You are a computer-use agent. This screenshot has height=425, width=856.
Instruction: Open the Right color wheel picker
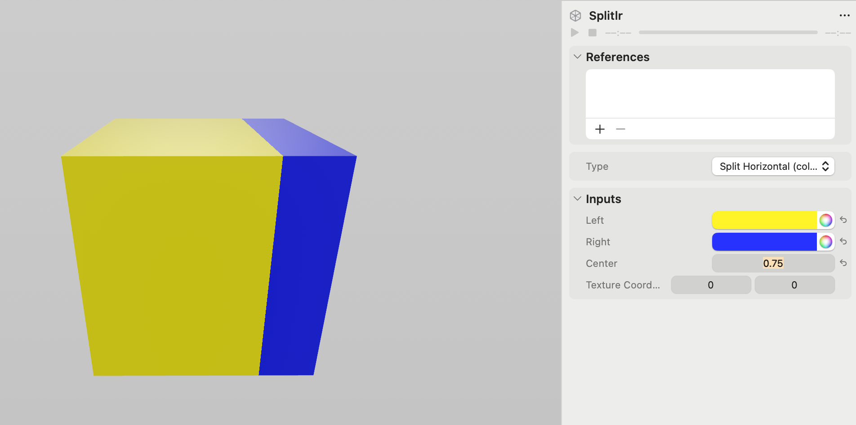pyautogui.click(x=825, y=242)
